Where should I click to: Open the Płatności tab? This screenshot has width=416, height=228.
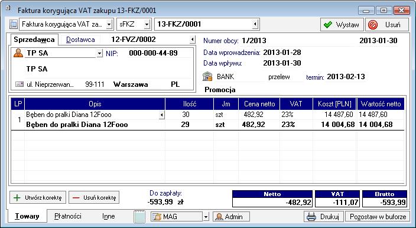tap(68, 216)
